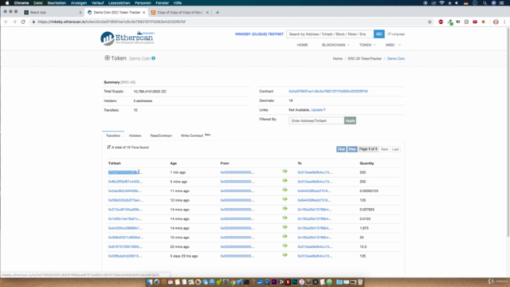
Task: Click the Update link beside Not Available
Action: coord(316,110)
